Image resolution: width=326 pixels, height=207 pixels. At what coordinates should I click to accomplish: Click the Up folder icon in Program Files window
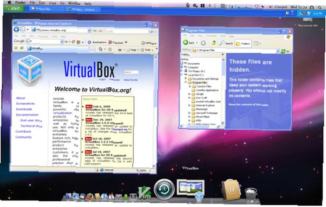pyautogui.click(x=214, y=43)
